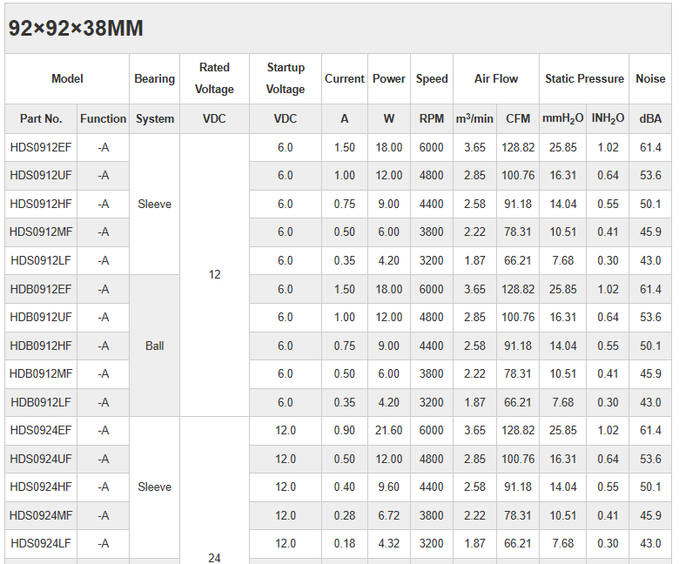
Task: Select the Noise column header
Action: click(x=650, y=79)
